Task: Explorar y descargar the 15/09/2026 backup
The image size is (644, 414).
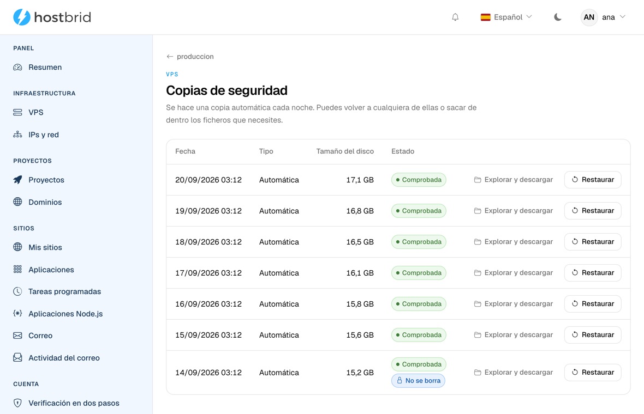Action: tap(514, 335)
